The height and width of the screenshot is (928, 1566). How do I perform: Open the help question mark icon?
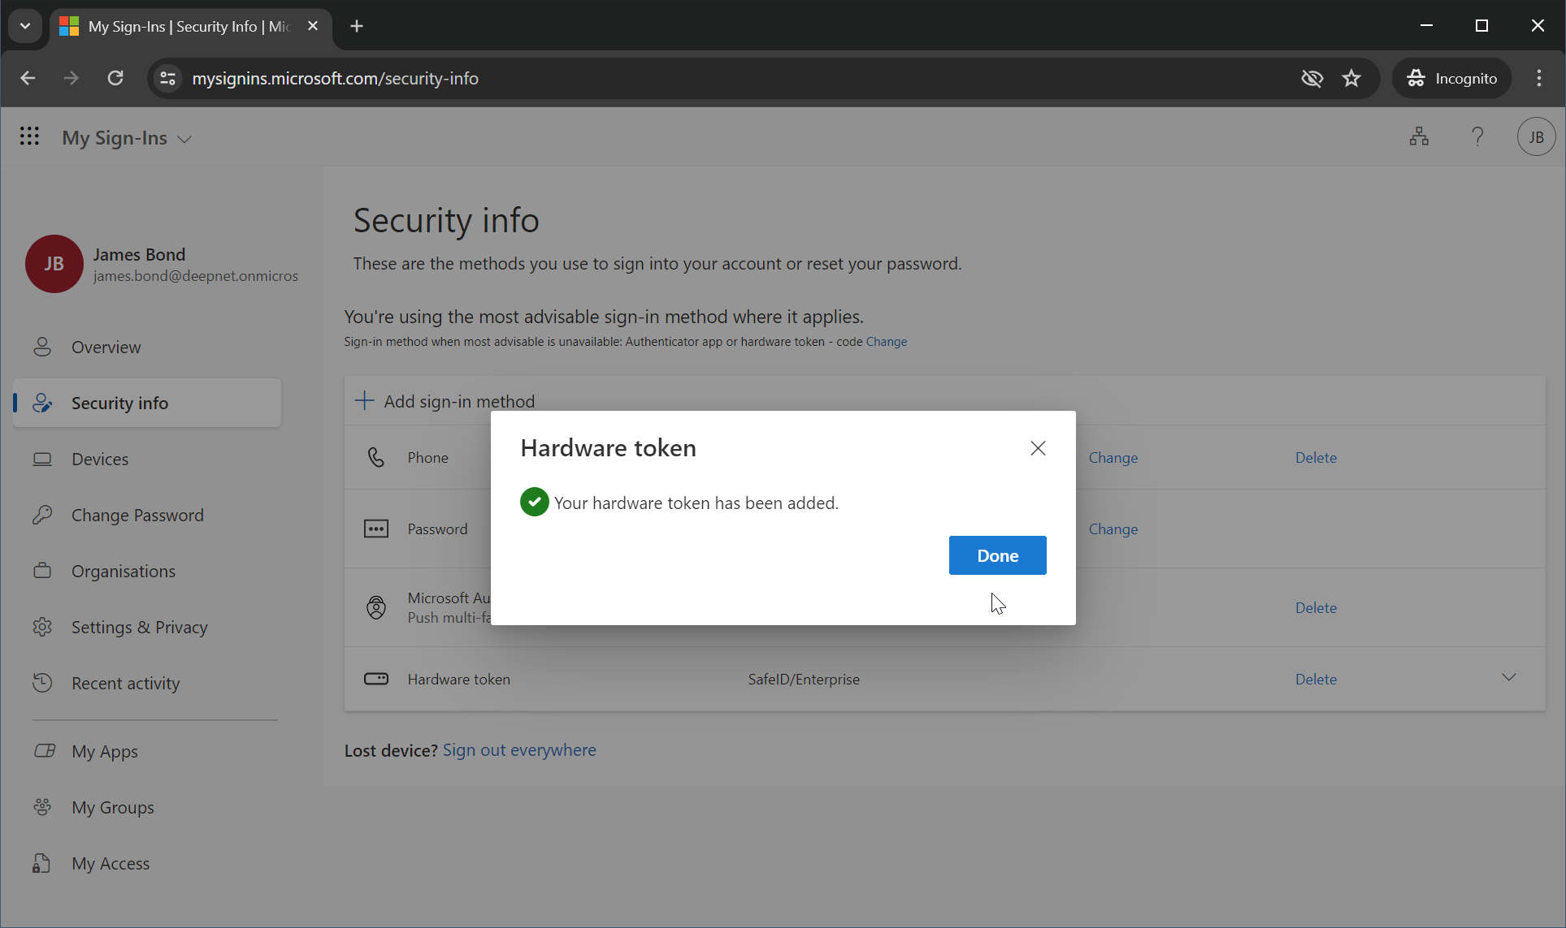tap(1477, 136)
